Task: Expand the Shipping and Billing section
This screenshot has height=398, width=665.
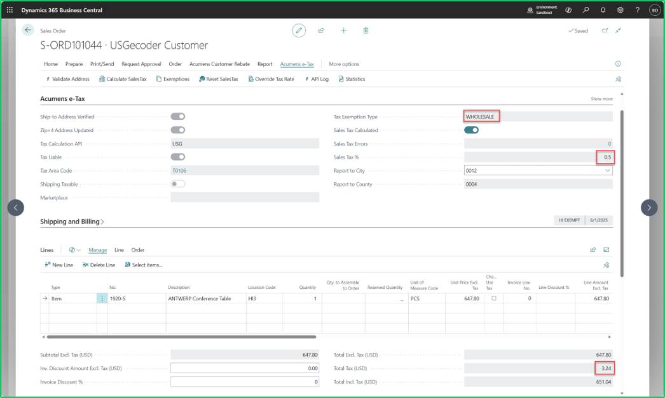Action: click(72, 222)
